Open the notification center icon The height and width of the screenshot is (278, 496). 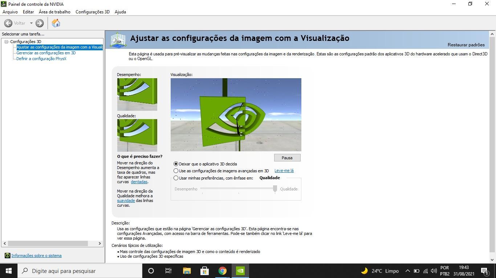pos(484,271)
